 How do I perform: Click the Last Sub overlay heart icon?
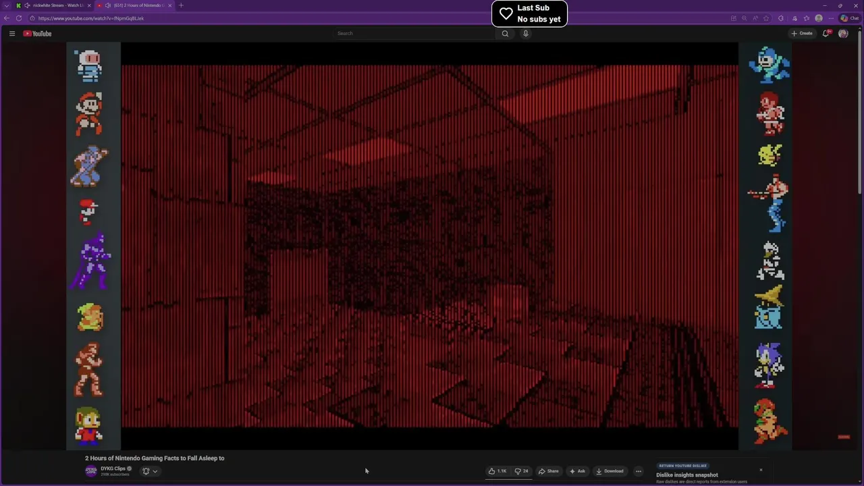click(506, 13)
